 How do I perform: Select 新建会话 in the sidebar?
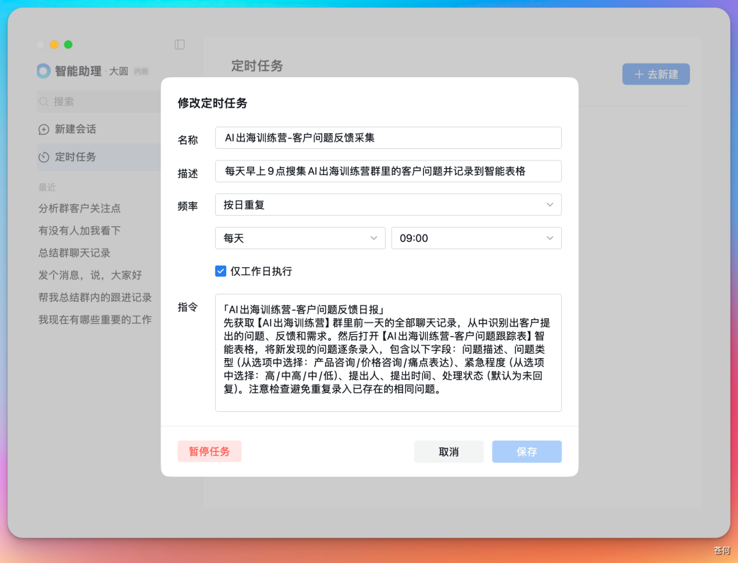click(x=99, y=129)
